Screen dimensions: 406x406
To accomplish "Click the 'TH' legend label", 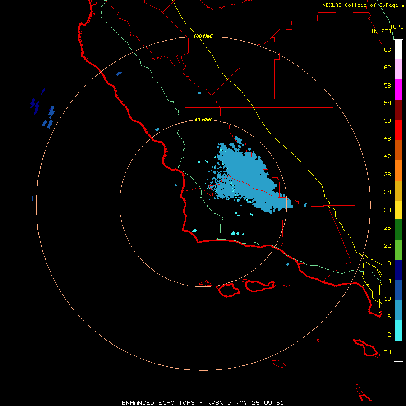I will pos(388,352).
